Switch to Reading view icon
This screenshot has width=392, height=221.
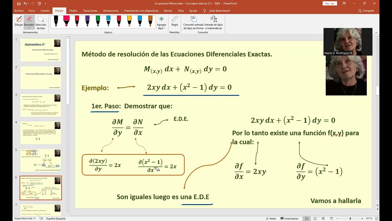(x=323, y=219)
